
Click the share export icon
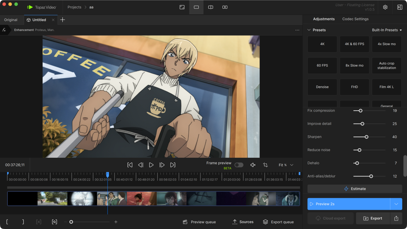tap(396, 218)
